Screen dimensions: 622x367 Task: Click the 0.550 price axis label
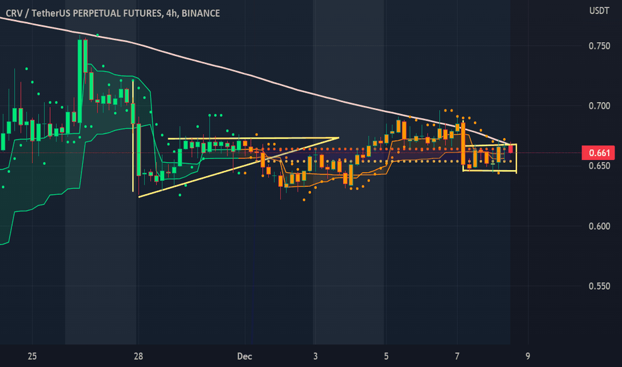599,286
